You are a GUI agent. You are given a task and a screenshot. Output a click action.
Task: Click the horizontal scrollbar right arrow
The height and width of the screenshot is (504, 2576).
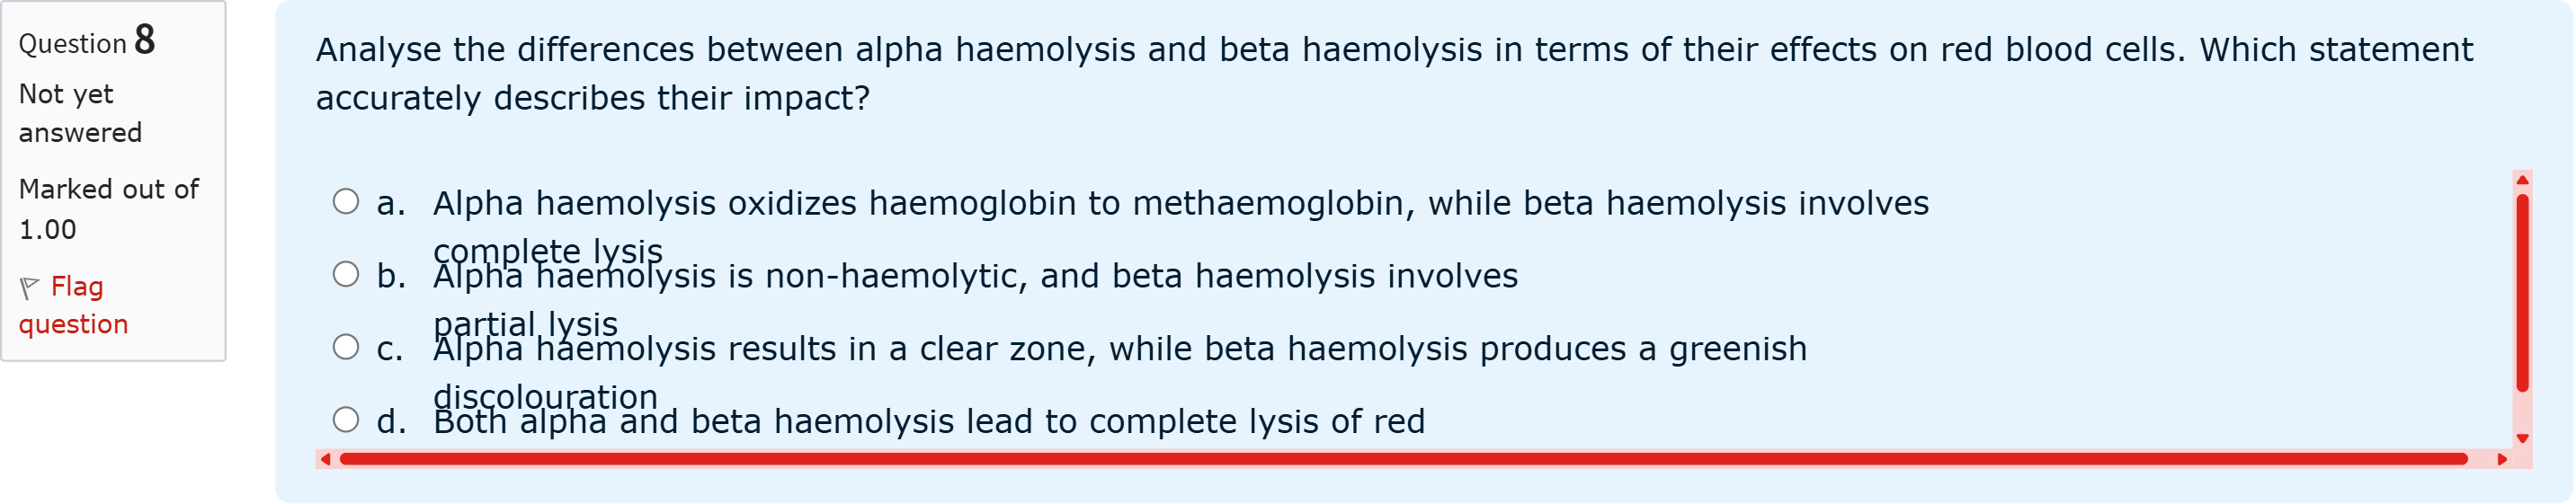coord(2502,460)
